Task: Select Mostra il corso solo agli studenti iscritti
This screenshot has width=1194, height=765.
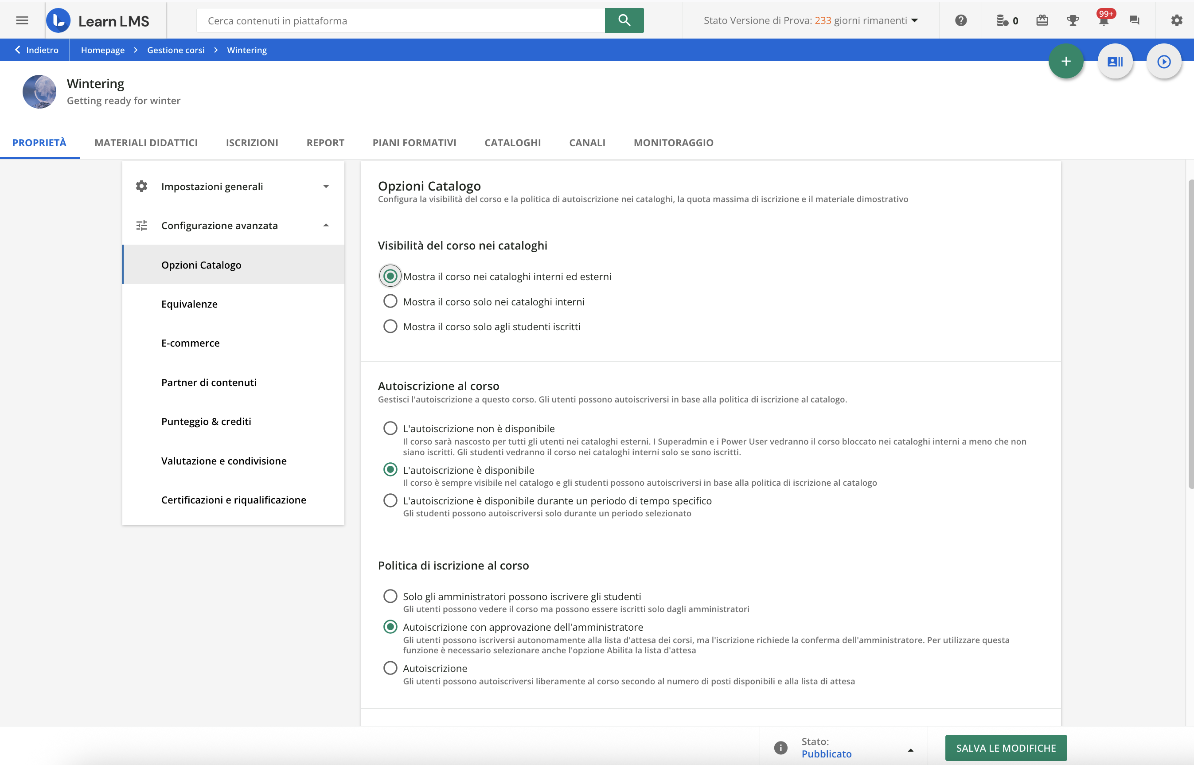Action: click(x=390, y=326)
